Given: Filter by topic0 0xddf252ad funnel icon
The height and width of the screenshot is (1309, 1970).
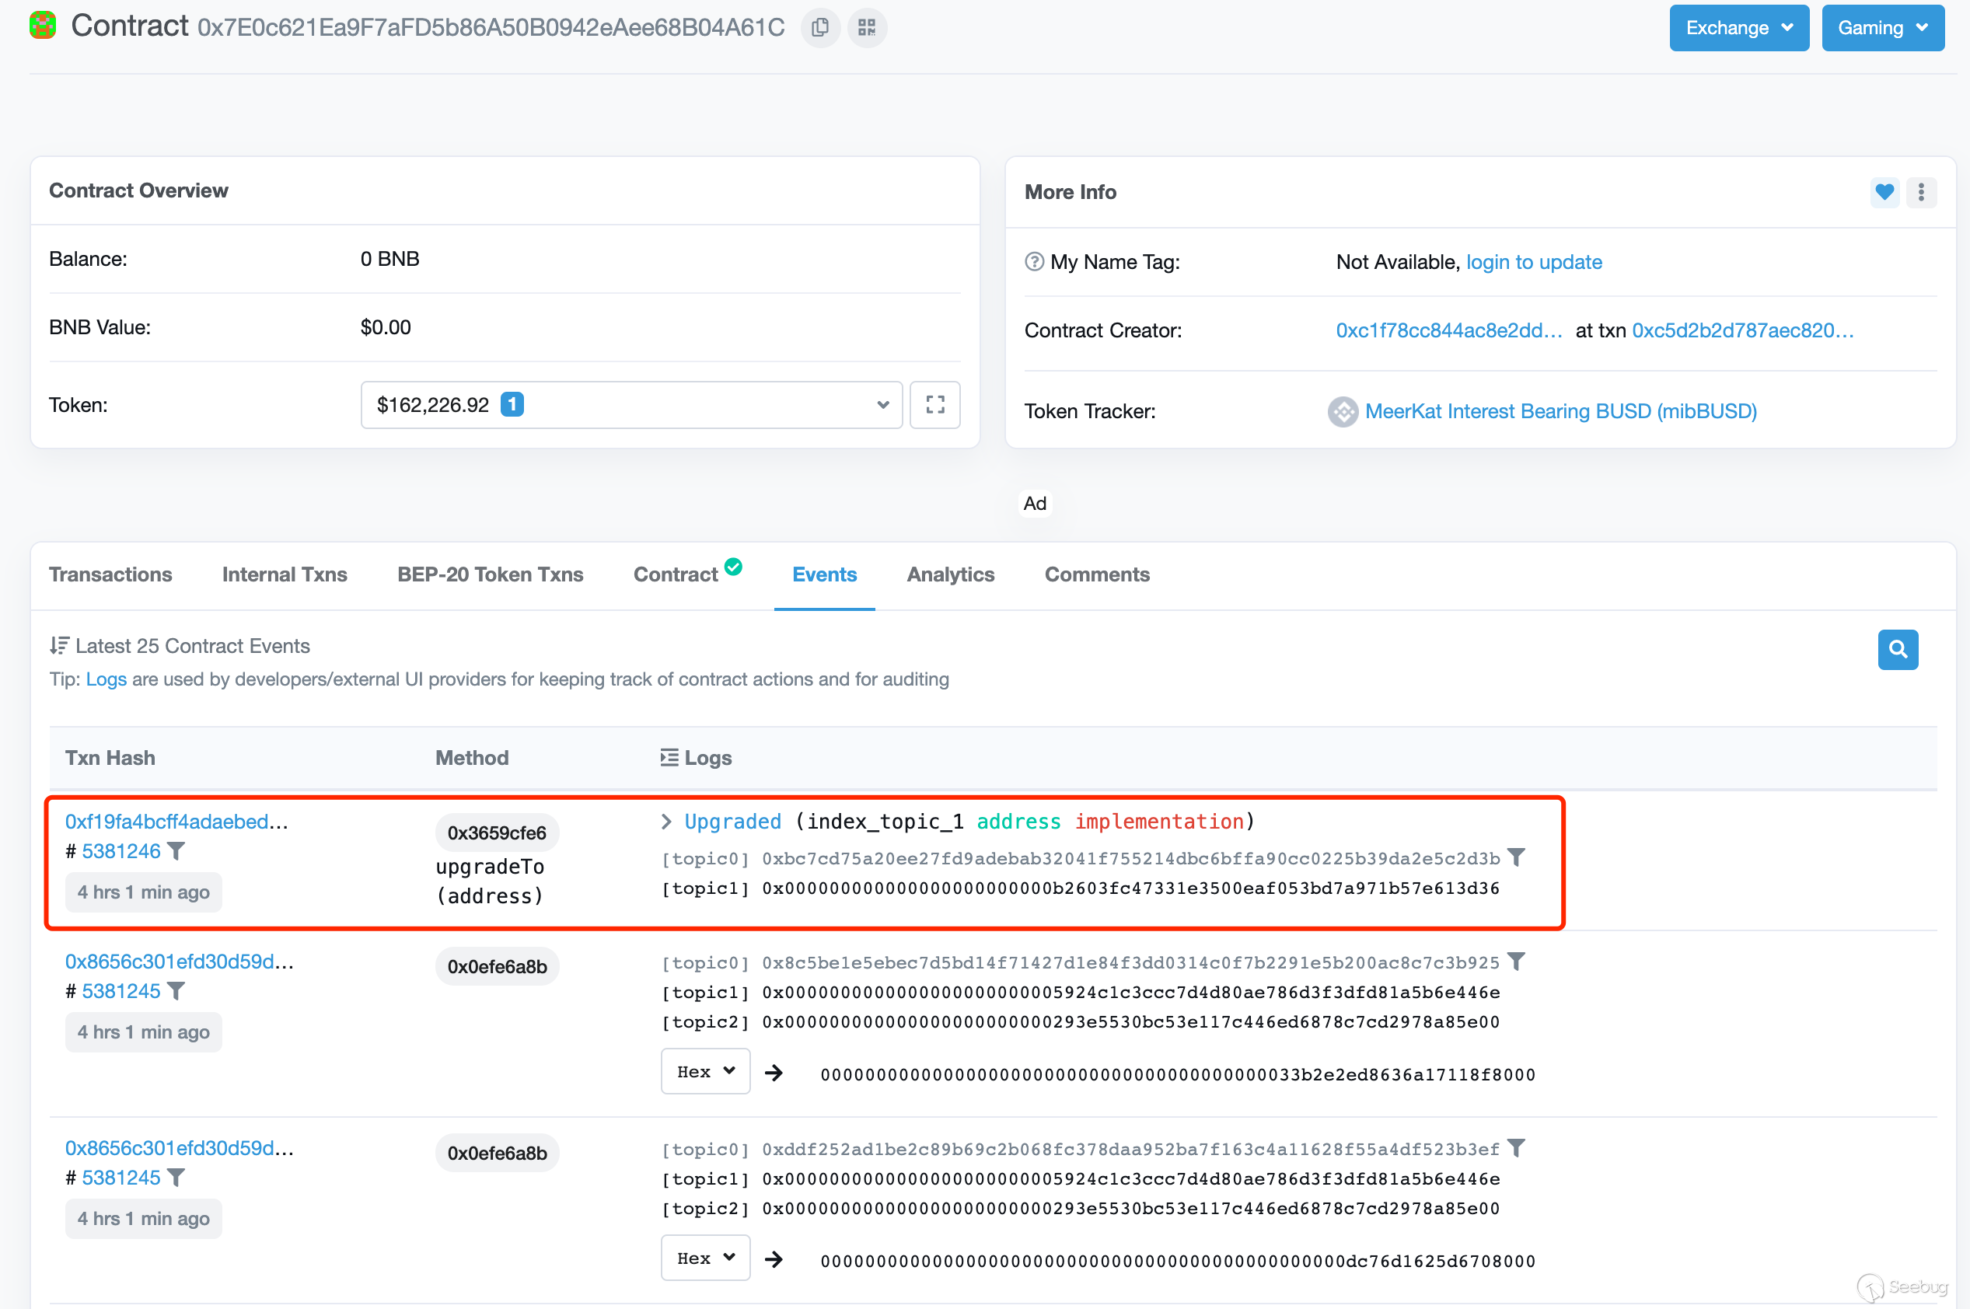Looking at the screenshot, I should click(1516, 1148).
